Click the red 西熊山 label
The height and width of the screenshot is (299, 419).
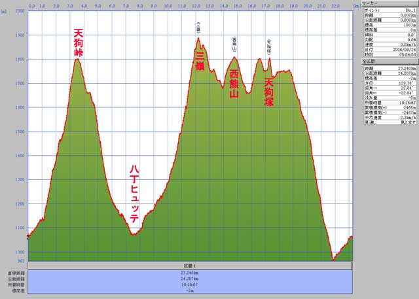pyautogui.click(x=234, y=84)
